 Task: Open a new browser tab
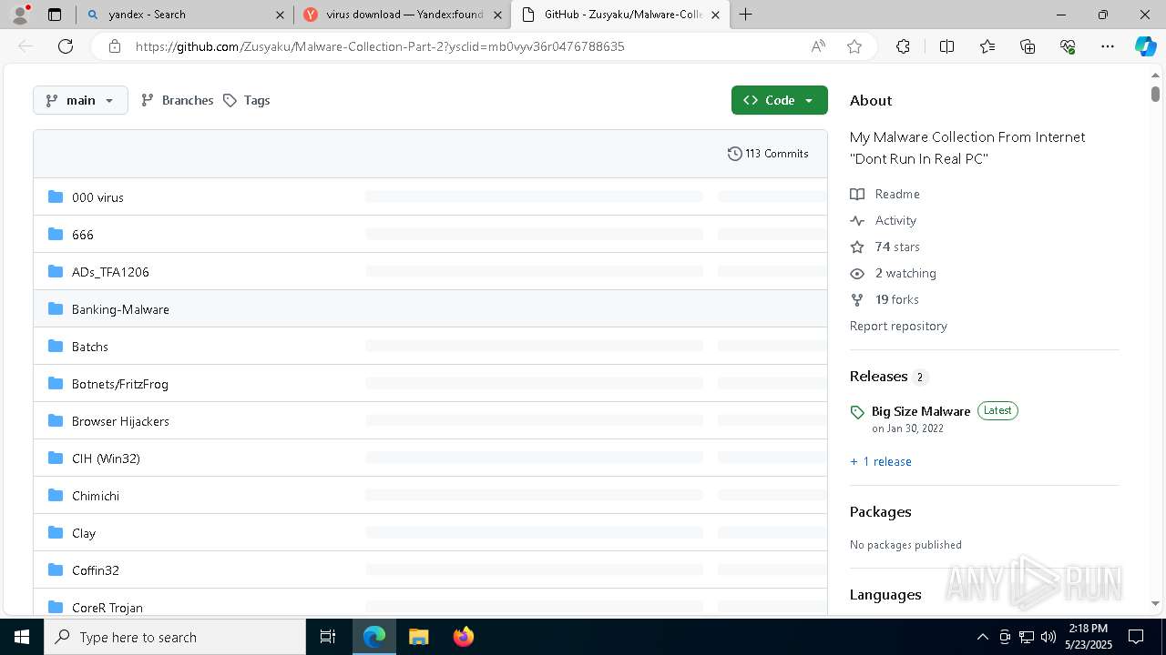point(746,15)
